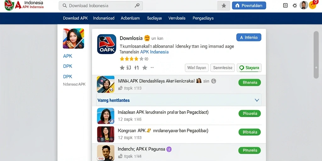Click the Senmlesise button

222,68
